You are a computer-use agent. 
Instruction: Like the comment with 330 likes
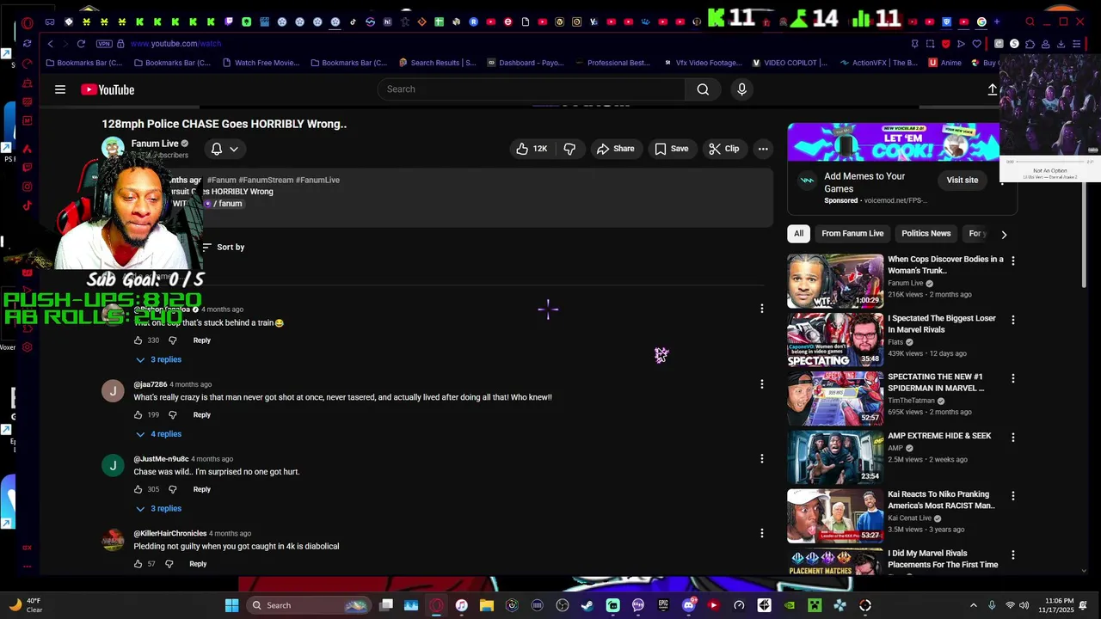(138, 340)
